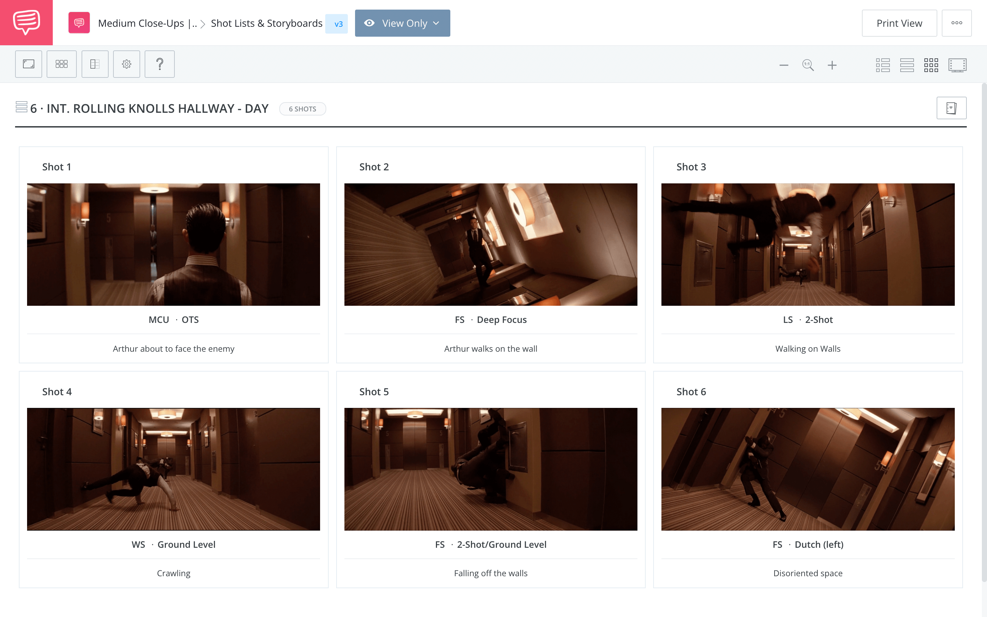Viewport: 987px width, 617px height.
Task: Open the Shot 2 storyboard image
Action: 491,244
